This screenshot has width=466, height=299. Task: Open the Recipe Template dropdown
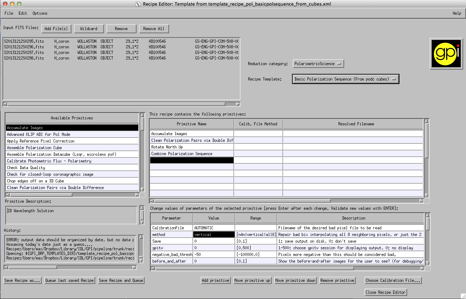point(345,79)
